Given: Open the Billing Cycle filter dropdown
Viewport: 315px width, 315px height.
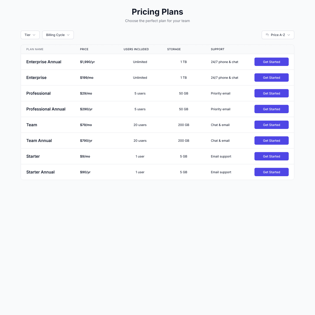Looking at the screenshot, I should coord(58,35).
